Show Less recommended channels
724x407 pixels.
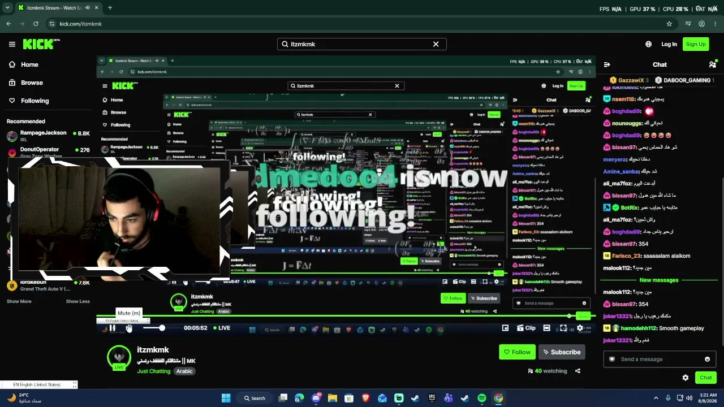(78, 301)
